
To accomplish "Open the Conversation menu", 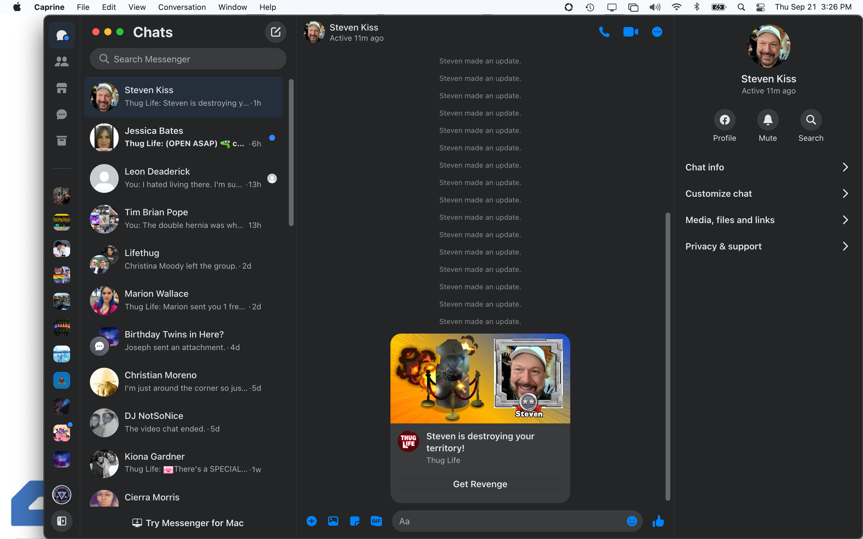I will click(x=182, y=7).
